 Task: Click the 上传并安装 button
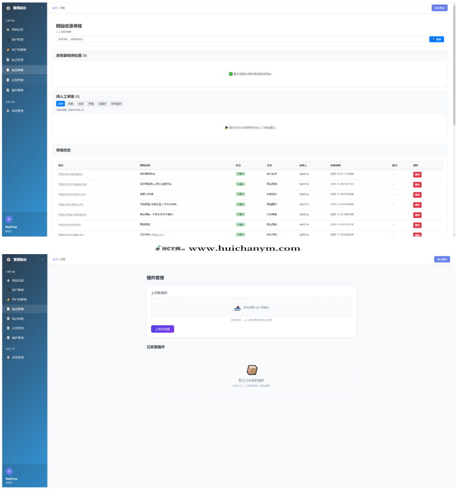click(162, 329)
